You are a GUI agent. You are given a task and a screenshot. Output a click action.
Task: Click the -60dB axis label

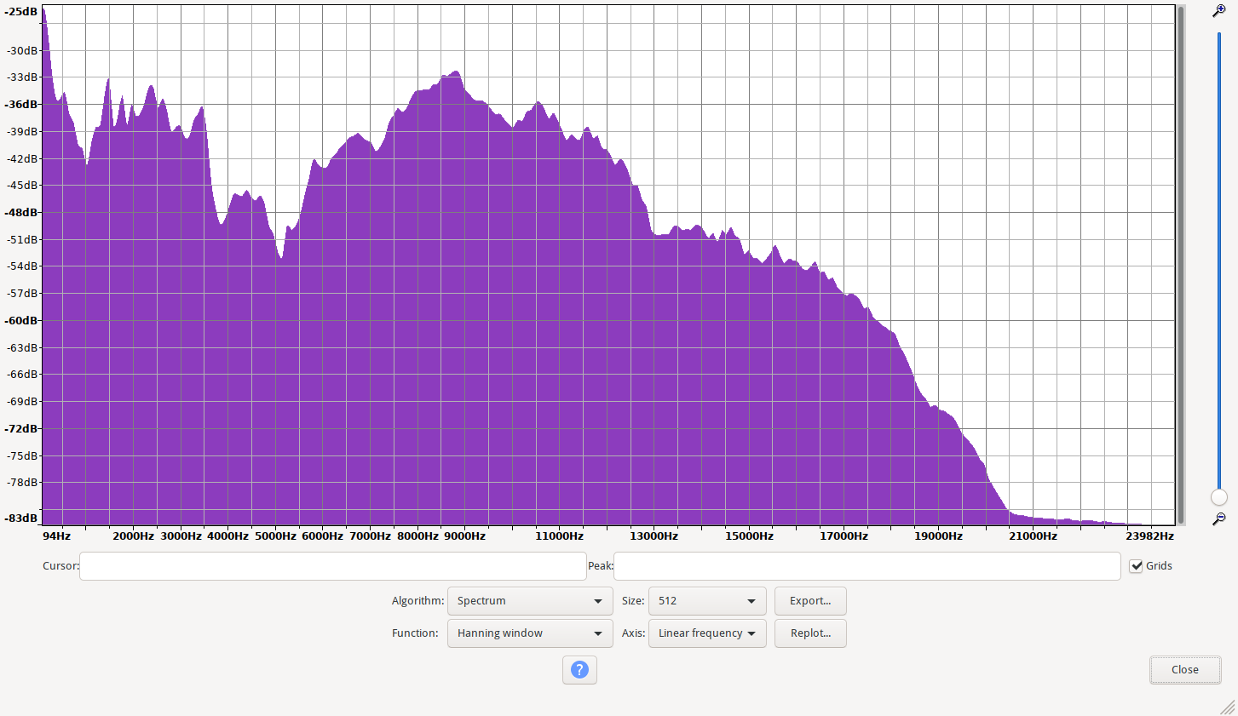pyautogui.click(x=22, y=321)
